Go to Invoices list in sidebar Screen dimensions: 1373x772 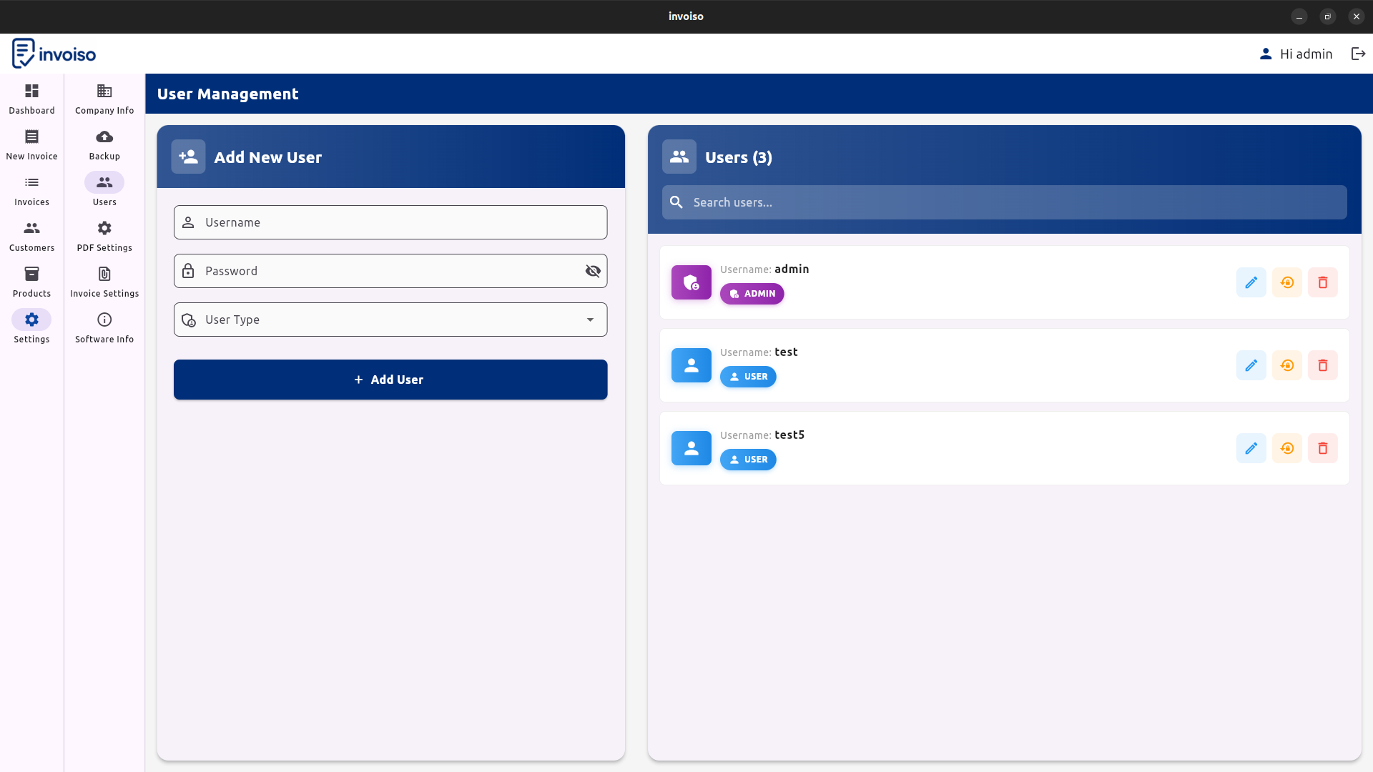(x=31, y=190)
